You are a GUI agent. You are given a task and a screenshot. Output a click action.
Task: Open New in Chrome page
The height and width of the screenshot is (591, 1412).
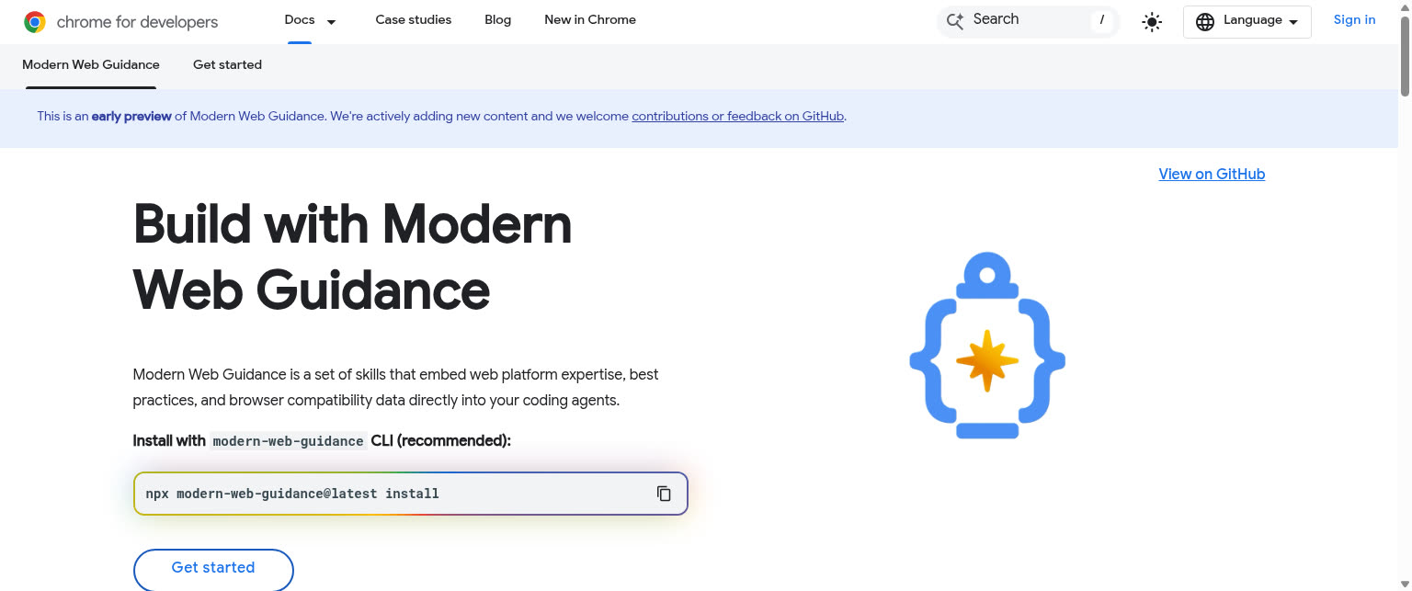pos(590,19)
